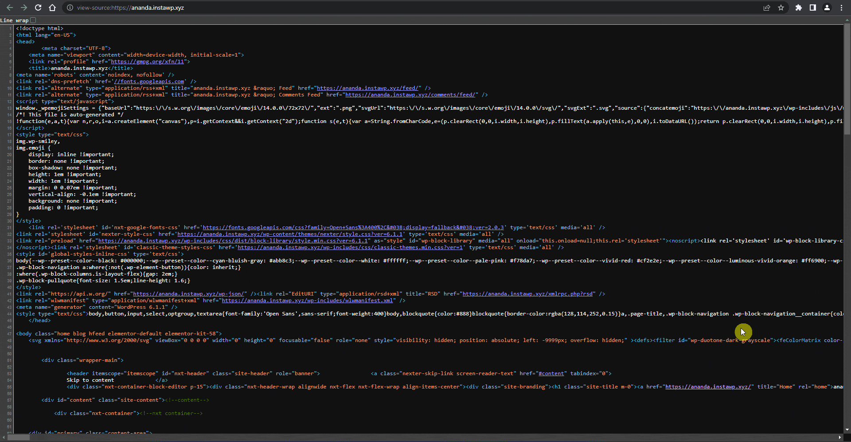Open the nexter style.css stylesheet link

click(290, 234)
